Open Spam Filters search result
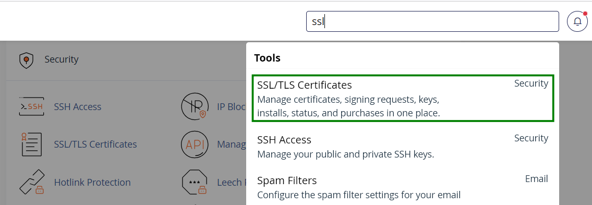 [403, 188]
